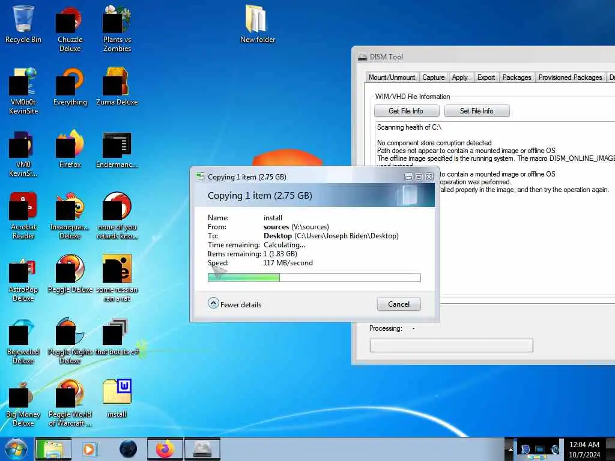Switch to DISM Tool taskbar button
The width and height of the screenshot is (615, 461).
[202, 449]
